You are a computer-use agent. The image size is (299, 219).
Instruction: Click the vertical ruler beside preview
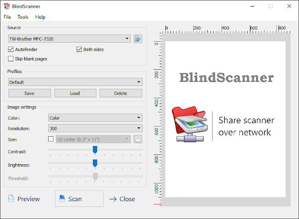157,119
